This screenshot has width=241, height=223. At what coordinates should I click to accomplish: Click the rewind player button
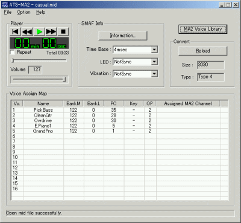point(27,31)
